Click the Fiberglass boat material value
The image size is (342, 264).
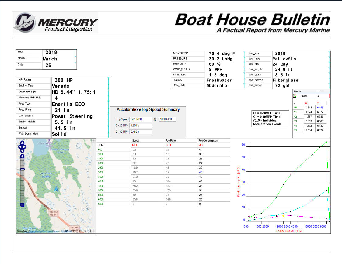point(285,81)
